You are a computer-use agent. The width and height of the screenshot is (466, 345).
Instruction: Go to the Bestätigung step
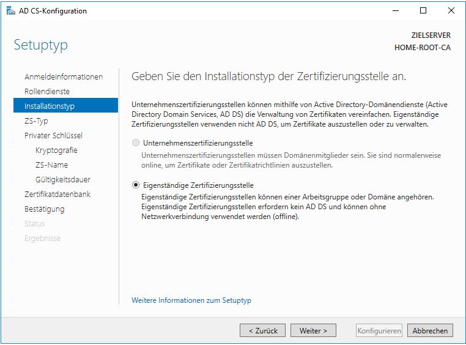tap(44, 209)
